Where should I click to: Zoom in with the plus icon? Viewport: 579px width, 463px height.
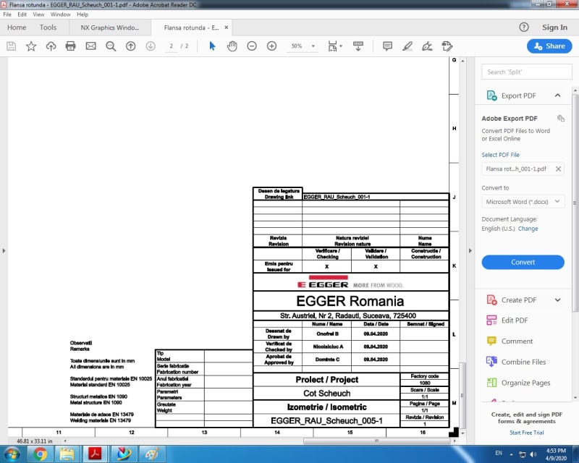(272, 46)
